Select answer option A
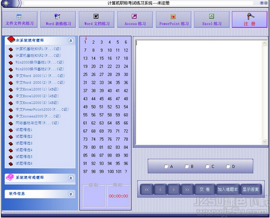270x218 pixels. (166, 166)
